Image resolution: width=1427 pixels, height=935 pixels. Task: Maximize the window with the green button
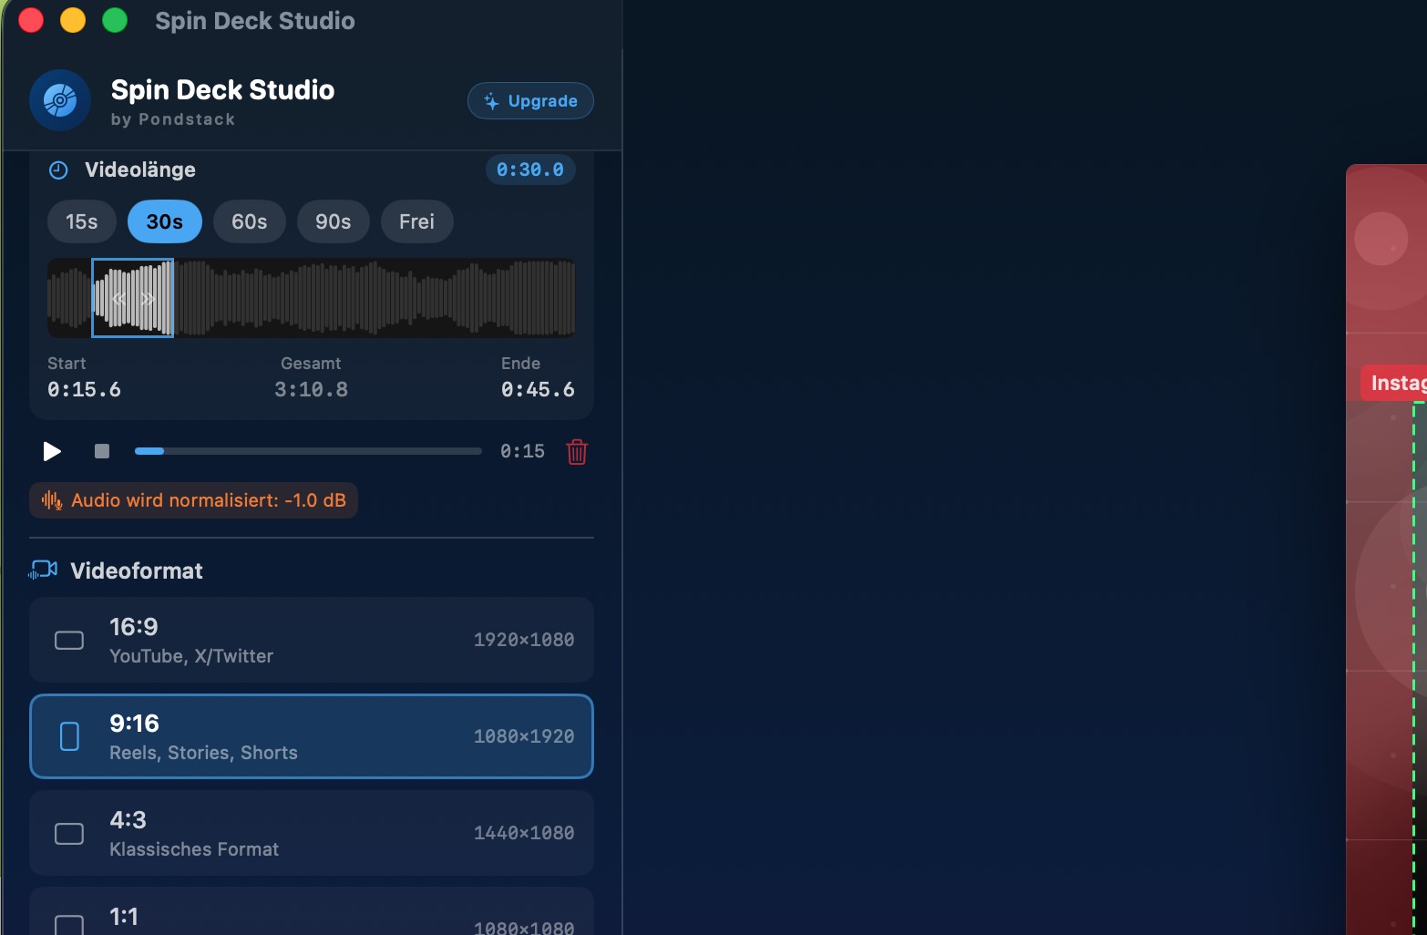[115, 20]
